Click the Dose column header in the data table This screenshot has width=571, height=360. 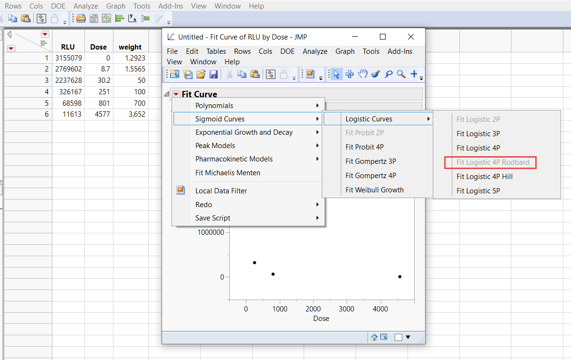click(98, 47)
